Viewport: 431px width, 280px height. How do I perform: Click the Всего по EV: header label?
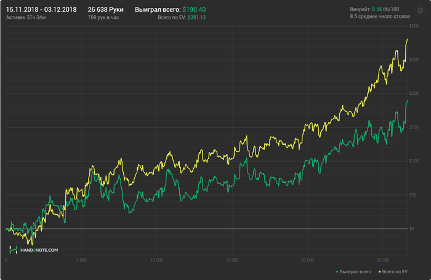pyautogui.click(x=172, y=17)
